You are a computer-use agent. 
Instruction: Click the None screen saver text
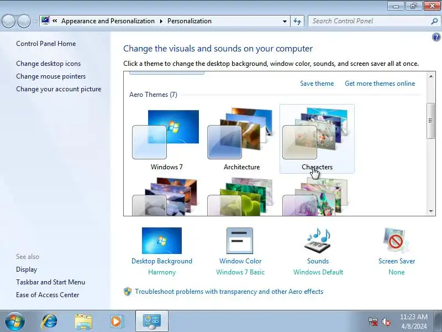click(x=396, y=272)
